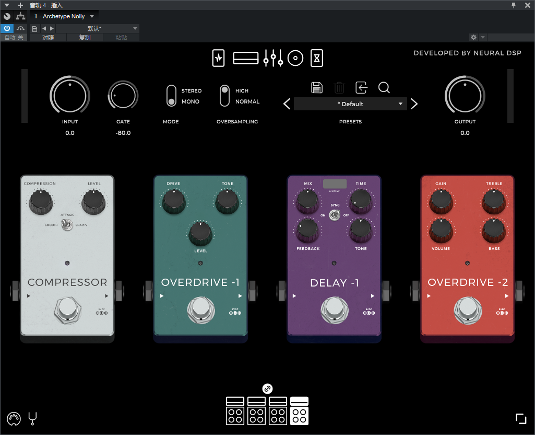535x435 pixels.
Task: Click the Overdrive -2 Gain knob
Action: click(441, 202)
